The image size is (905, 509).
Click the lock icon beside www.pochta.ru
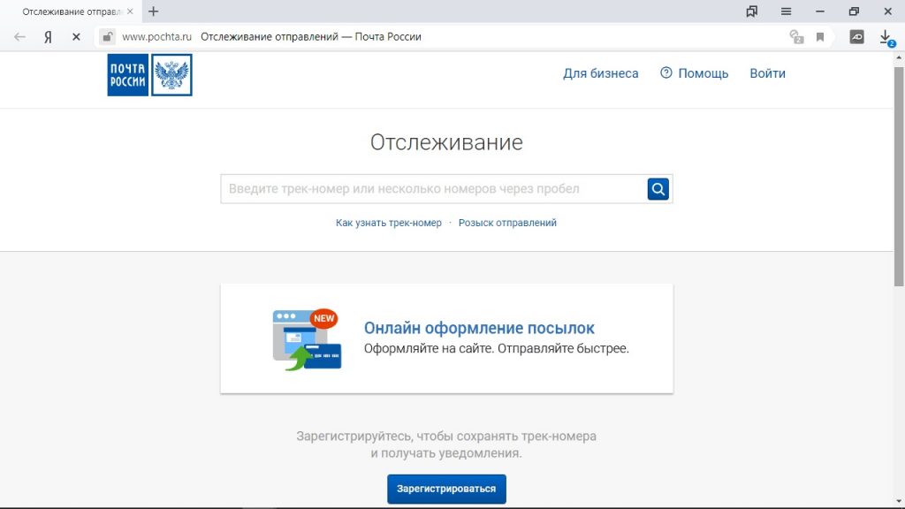click(107, 37)
